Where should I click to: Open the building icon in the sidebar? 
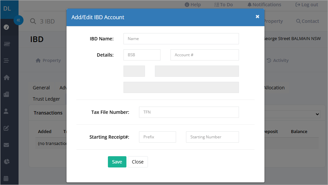(x=6, y=94)
